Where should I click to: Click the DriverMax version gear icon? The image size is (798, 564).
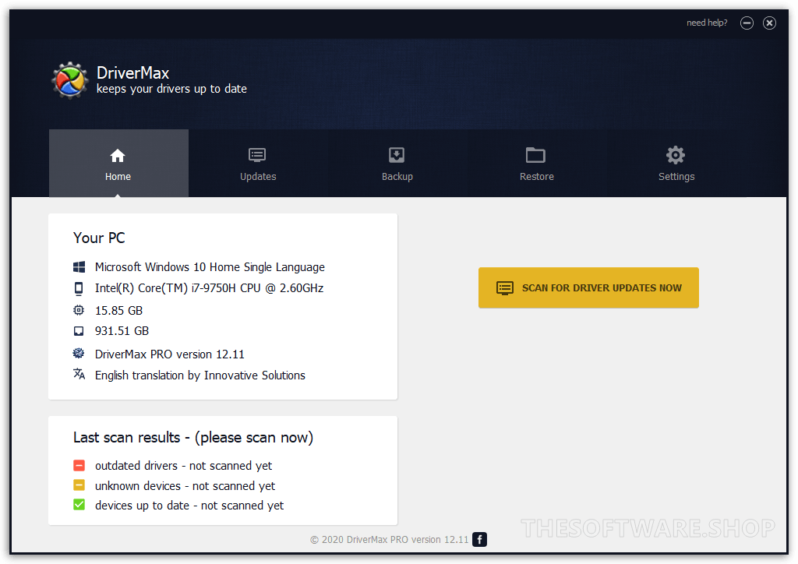[79, 354]
